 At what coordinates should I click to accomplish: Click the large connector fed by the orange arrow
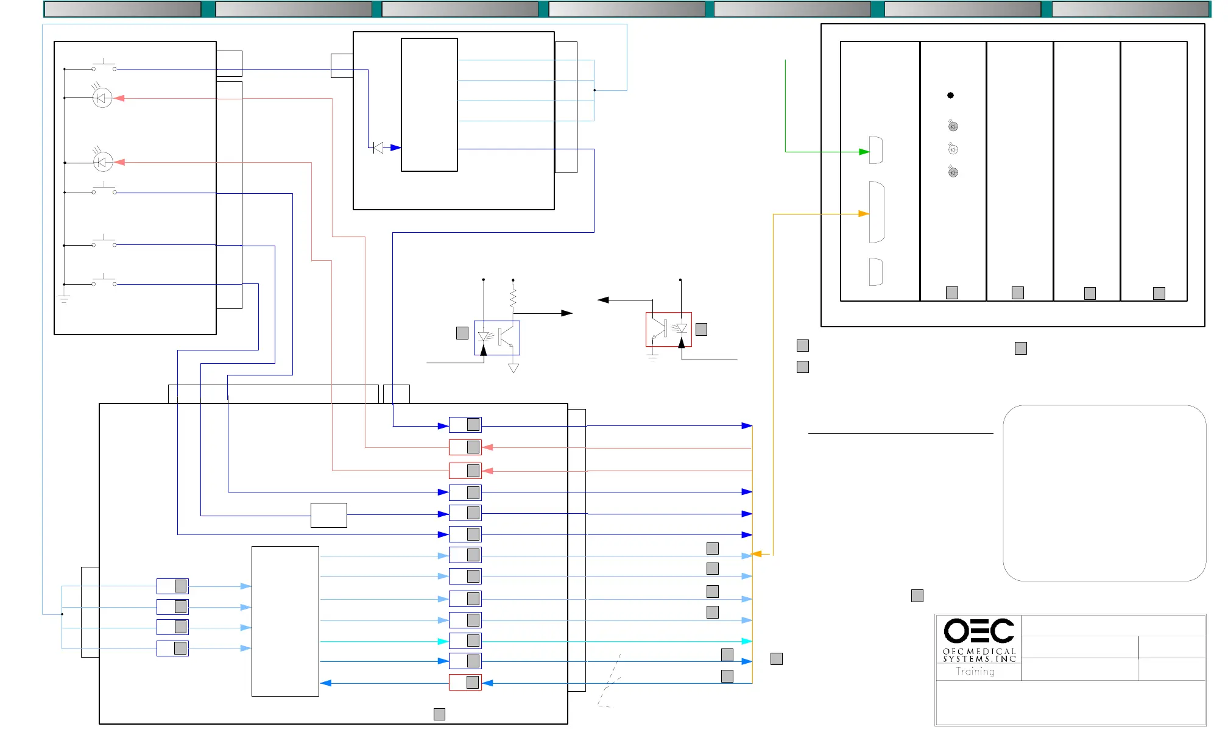(877, 212)
